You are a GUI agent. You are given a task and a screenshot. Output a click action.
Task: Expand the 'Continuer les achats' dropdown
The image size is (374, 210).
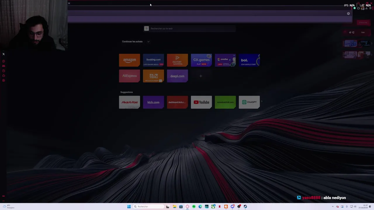pos(148,41)
